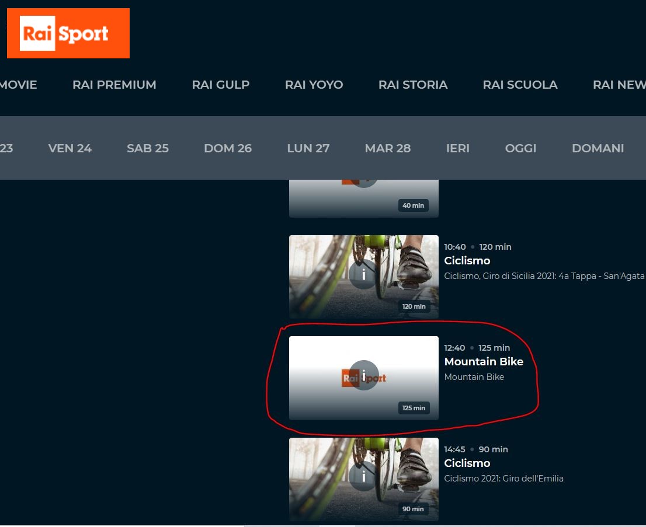Switch to RAI SCUOLA channel
The height and width of the screenshot is (527, 646).
click(x=520, y=85)
